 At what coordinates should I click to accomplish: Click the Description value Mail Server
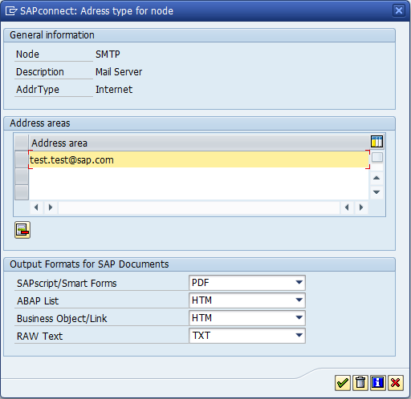point(119,72)
